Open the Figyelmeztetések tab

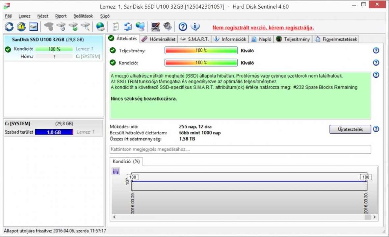pyautogui.click(x=336, y=39)
